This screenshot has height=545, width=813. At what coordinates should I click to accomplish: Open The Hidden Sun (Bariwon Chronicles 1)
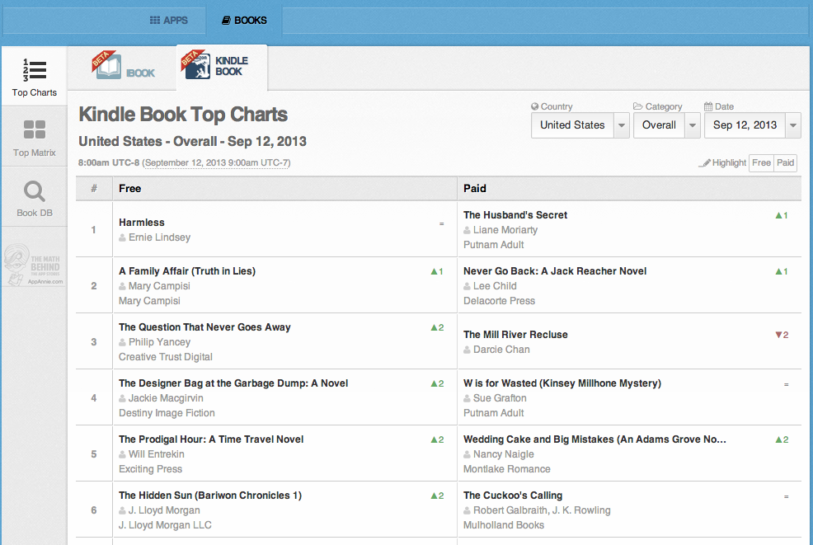210,496
